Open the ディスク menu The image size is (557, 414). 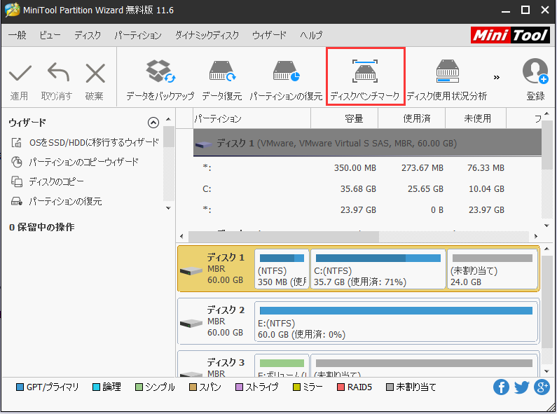[88, 35]
